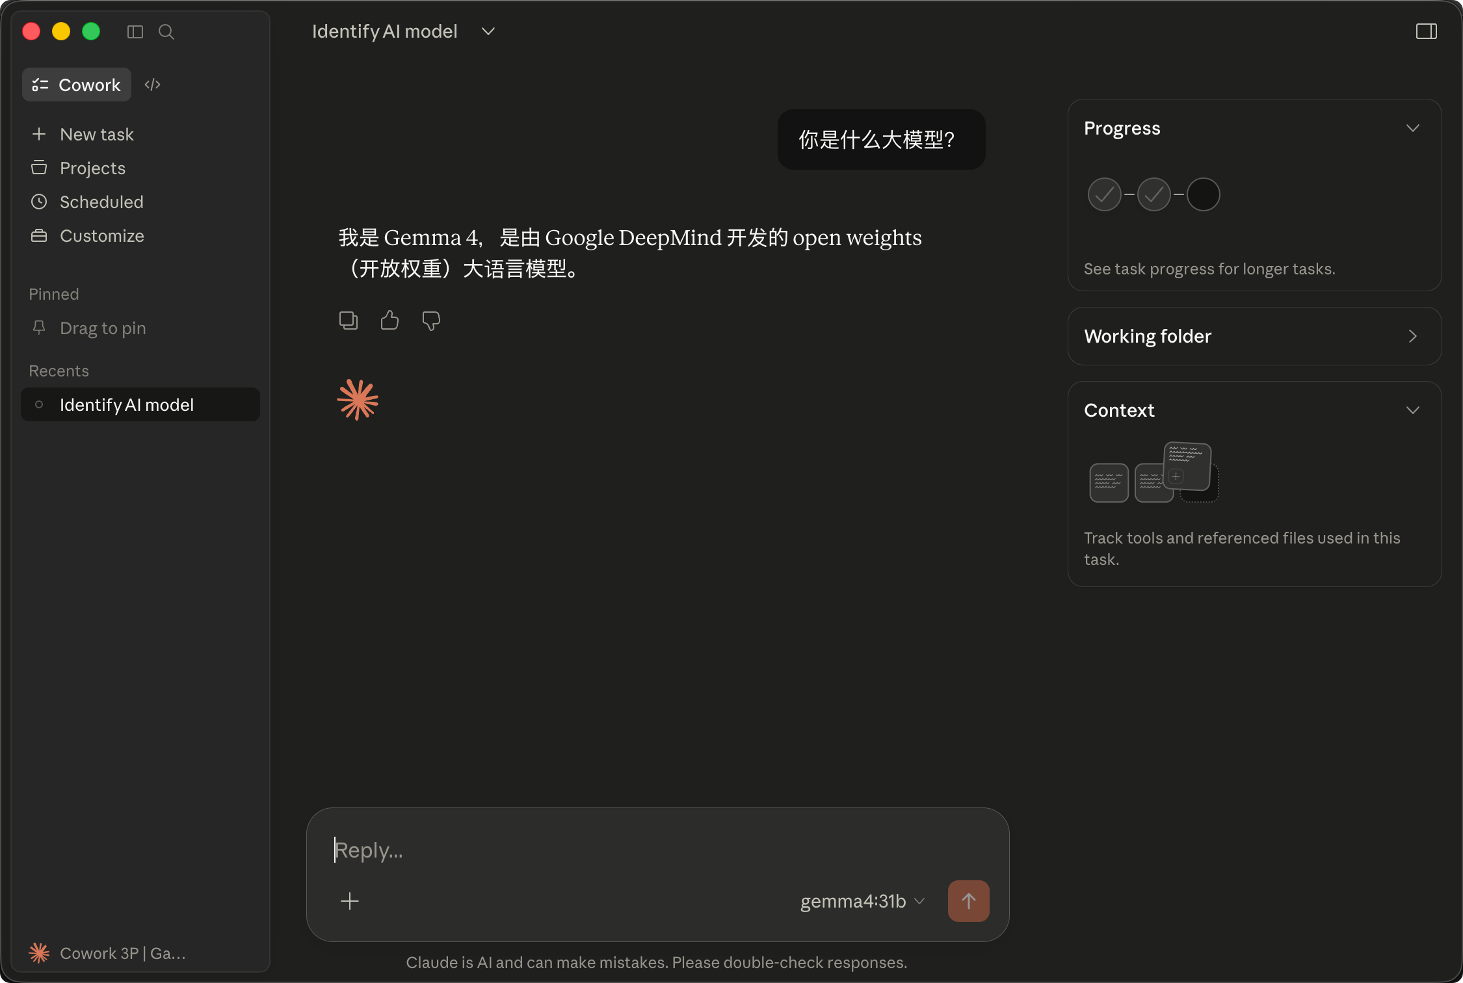Open Scheduled tasks from the sidebar
This screenshot has height=983, width=1463.
[x=101, y=202]
